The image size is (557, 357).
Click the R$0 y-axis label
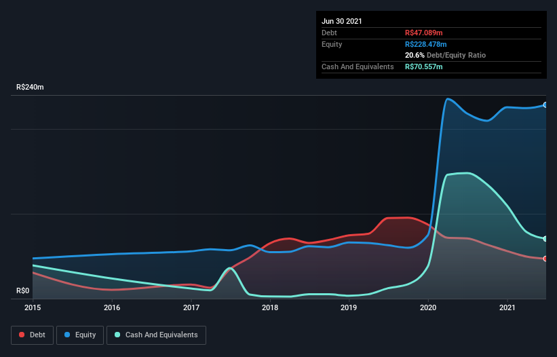click(23, 291)
